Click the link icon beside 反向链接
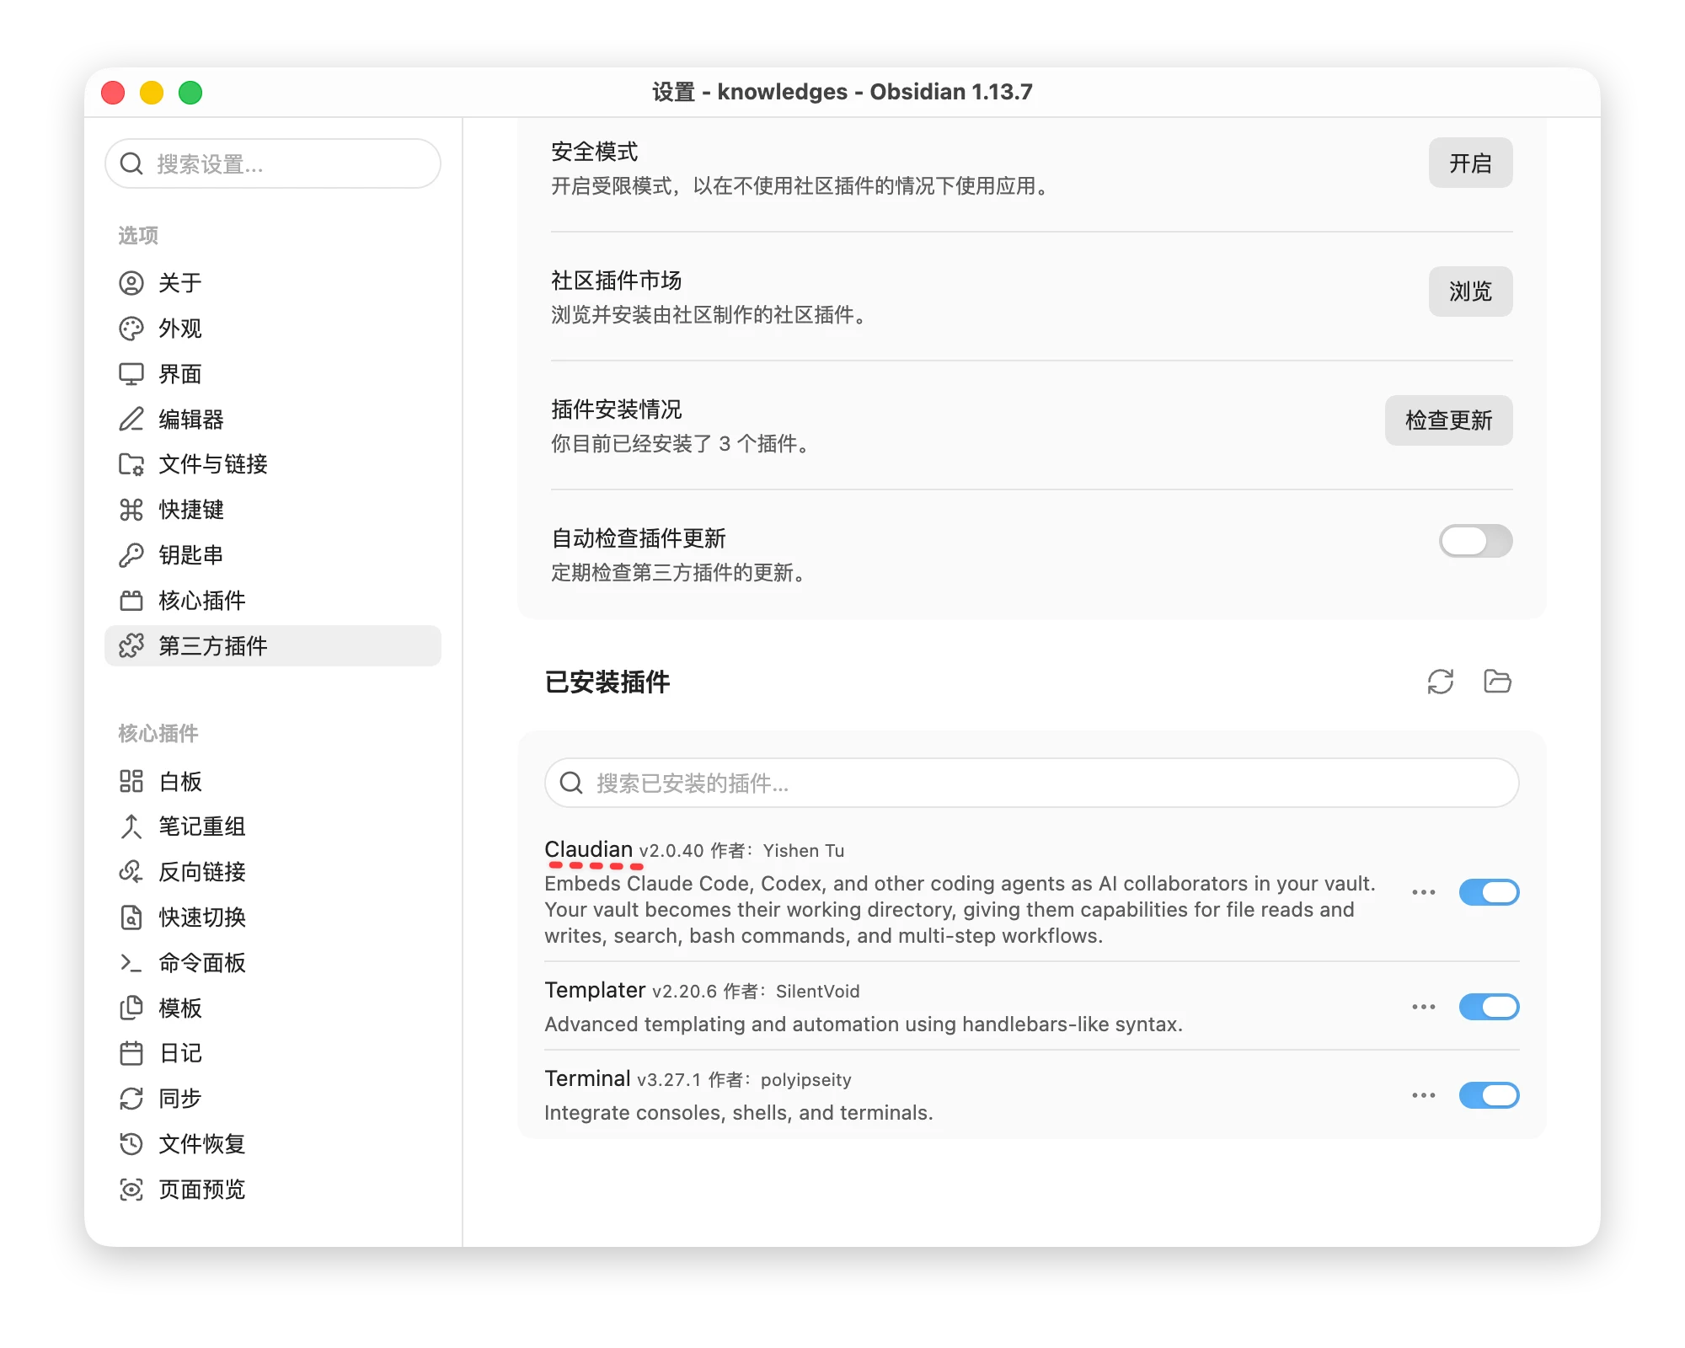Image resolution: width=1685 pixels, height=1348 pixels. point(131,872)
